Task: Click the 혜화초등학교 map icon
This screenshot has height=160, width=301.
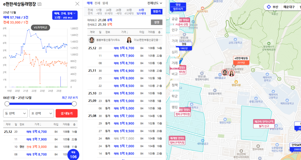Action: click(287, 100)
